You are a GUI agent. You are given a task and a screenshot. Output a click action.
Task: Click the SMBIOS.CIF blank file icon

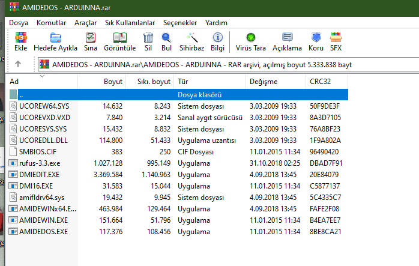point(13,151)
